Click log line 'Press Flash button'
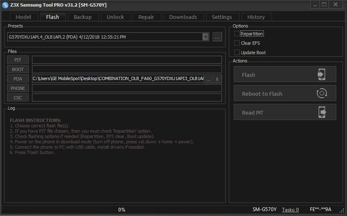The height and width of the screenshot is (216, 347). pos(32,152)
